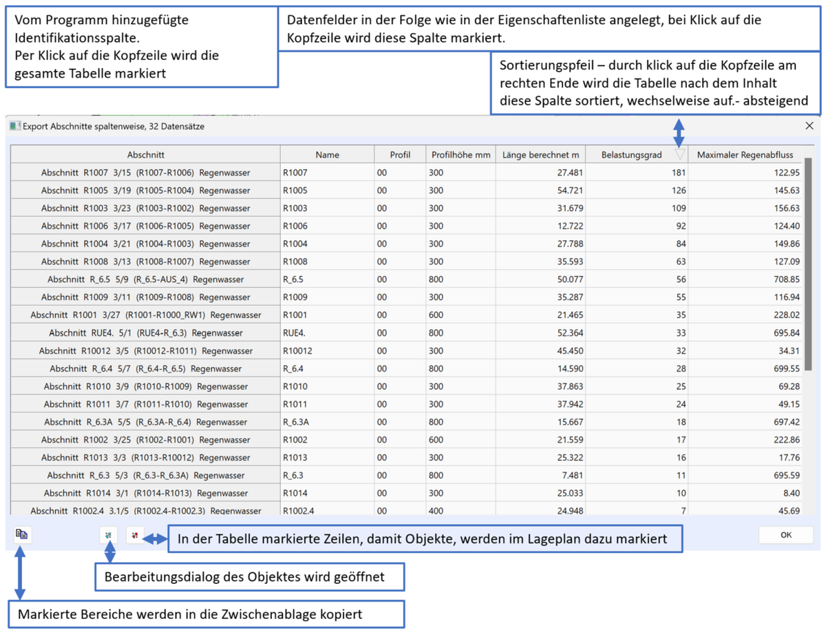The height and width of the screenshot is (630, 826).
Task: Confirm the dialog with OK
Action: (785, 534)
